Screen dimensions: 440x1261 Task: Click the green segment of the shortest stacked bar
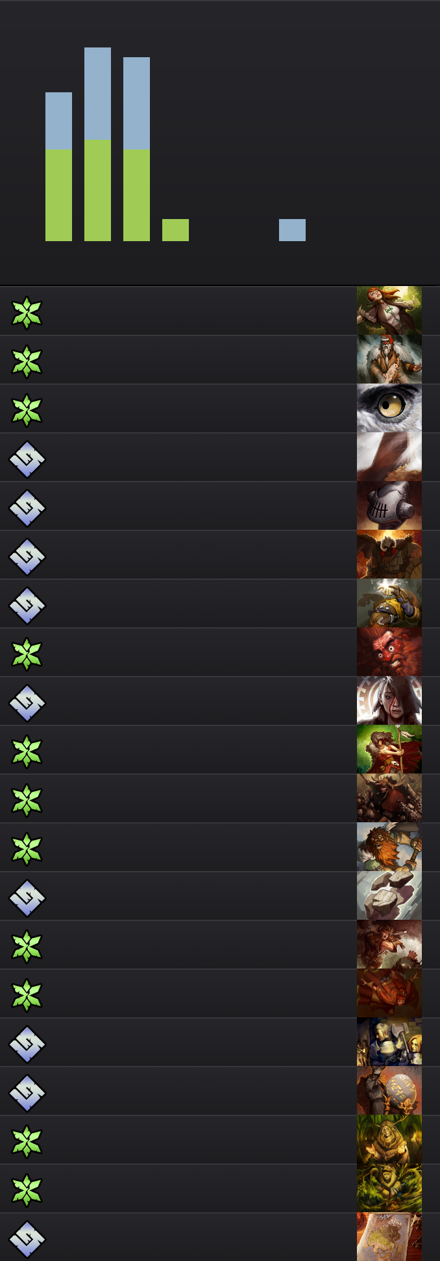[58, 195]
